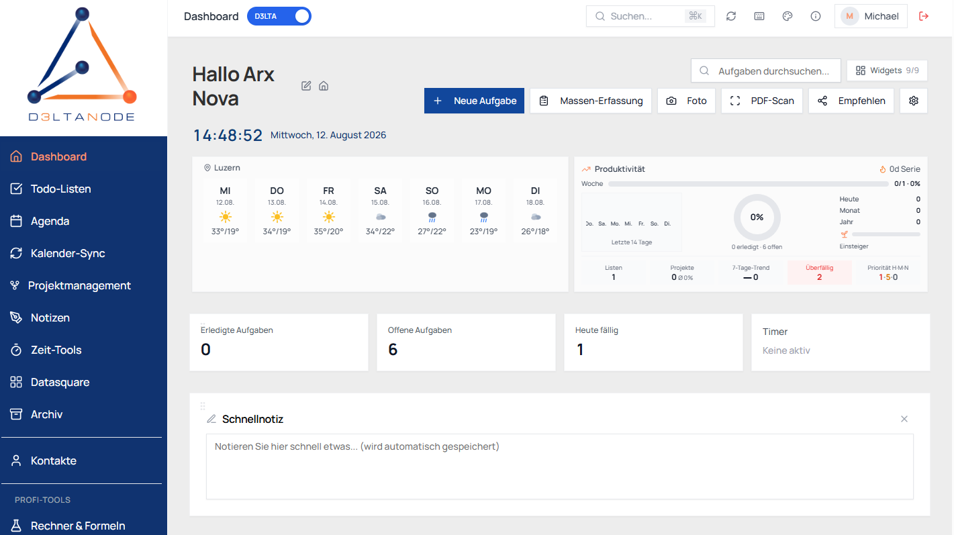Viewport: 954px width, 535px height.
Task: Click the Luzern weather location
Action: 222,168
